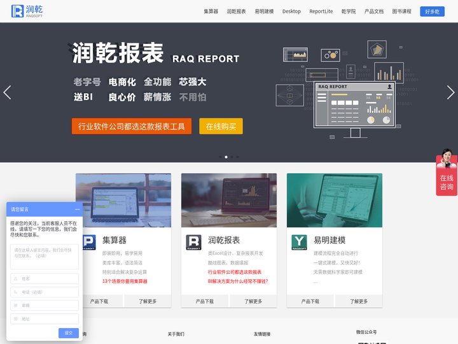This screenshot has height=344, width=458.
Task: Click the 润乾报表 product image
Action: 229,200
